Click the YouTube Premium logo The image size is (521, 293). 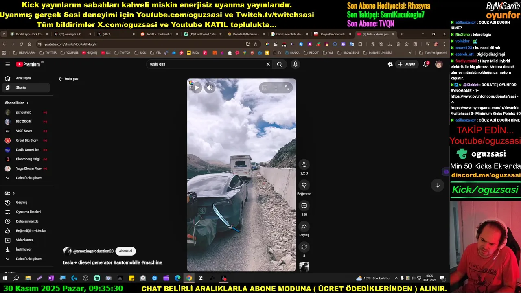click(x=28, y=64)
